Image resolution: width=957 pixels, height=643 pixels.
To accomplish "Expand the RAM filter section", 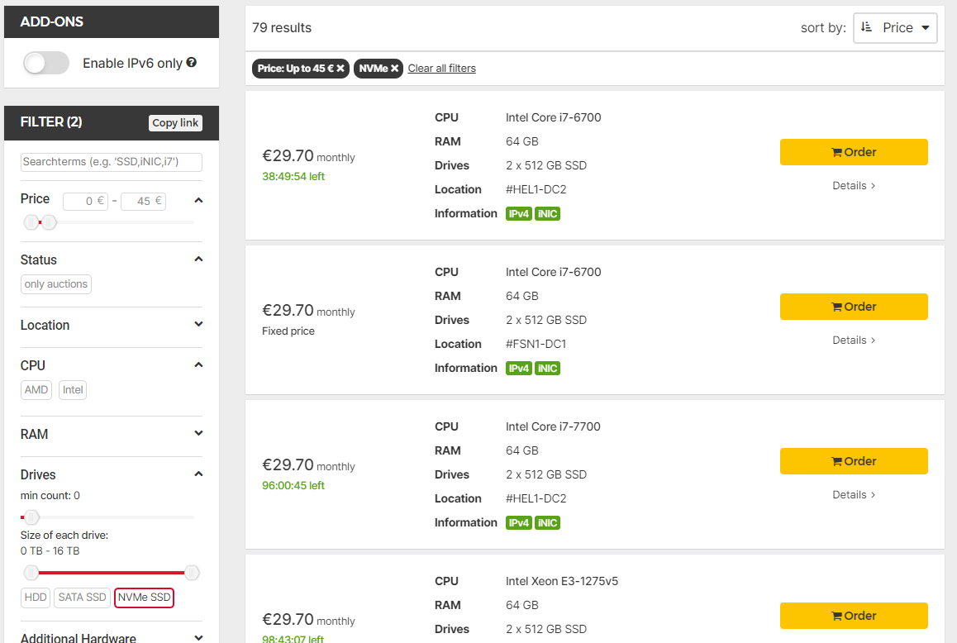I will coord(198,434).
